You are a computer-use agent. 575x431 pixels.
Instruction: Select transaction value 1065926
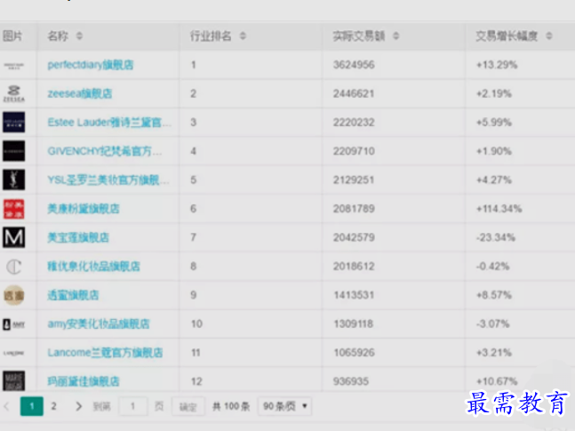click(354, 353)
